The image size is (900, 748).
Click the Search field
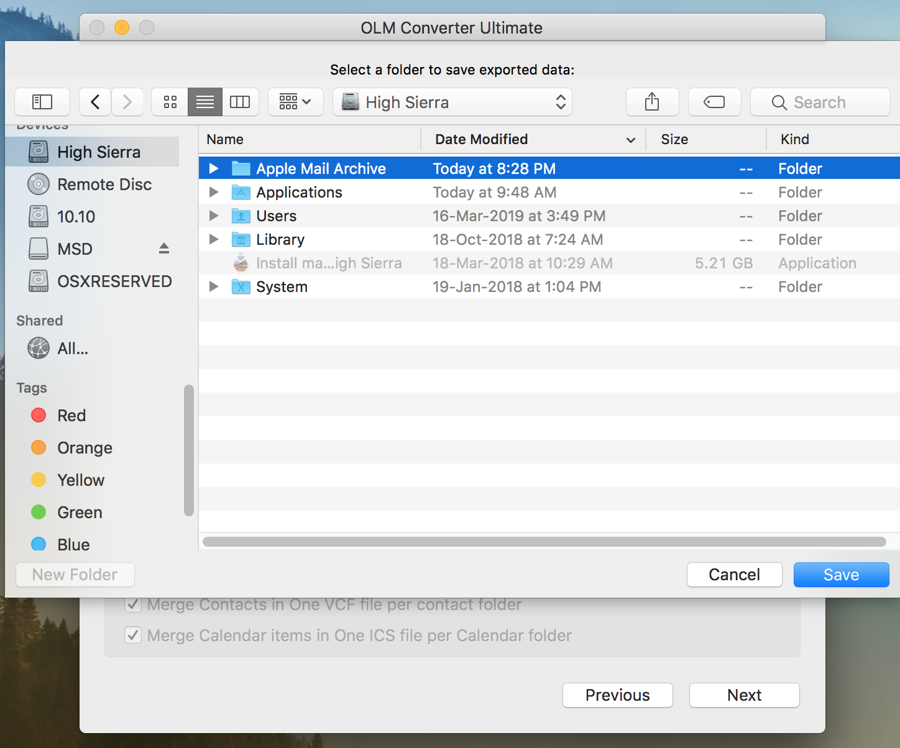coord(820,102)
